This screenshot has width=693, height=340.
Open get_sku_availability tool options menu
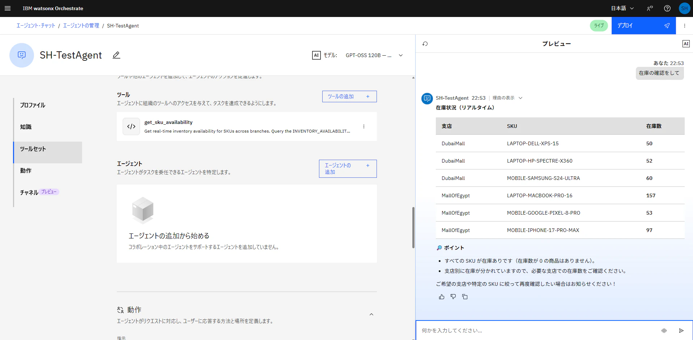click(x=364, y=126)
